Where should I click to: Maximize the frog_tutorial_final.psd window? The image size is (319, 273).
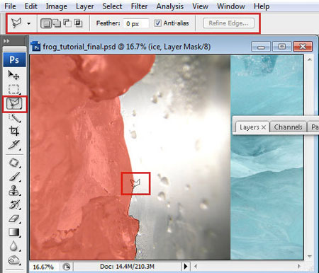click(x=281, y=47)
